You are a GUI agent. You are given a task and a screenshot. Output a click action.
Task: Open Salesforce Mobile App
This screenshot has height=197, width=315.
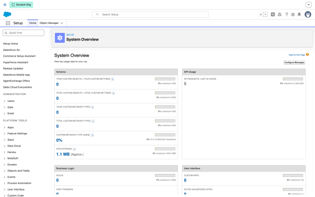[x=16, y=75]
